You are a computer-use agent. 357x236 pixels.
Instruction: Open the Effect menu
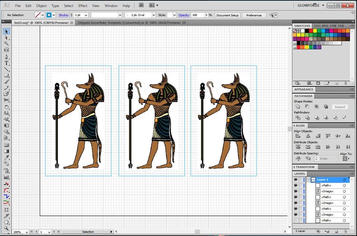point(83,6)
